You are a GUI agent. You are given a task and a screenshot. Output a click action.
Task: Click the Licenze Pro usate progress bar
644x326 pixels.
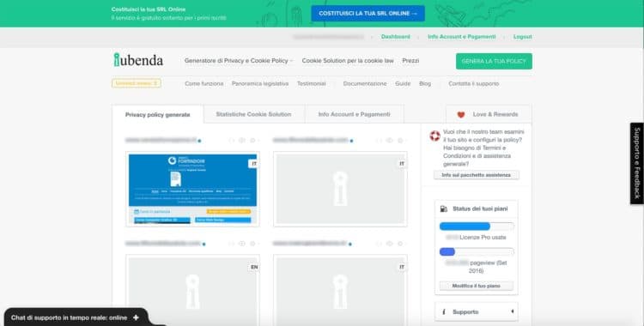pos(477,226)
